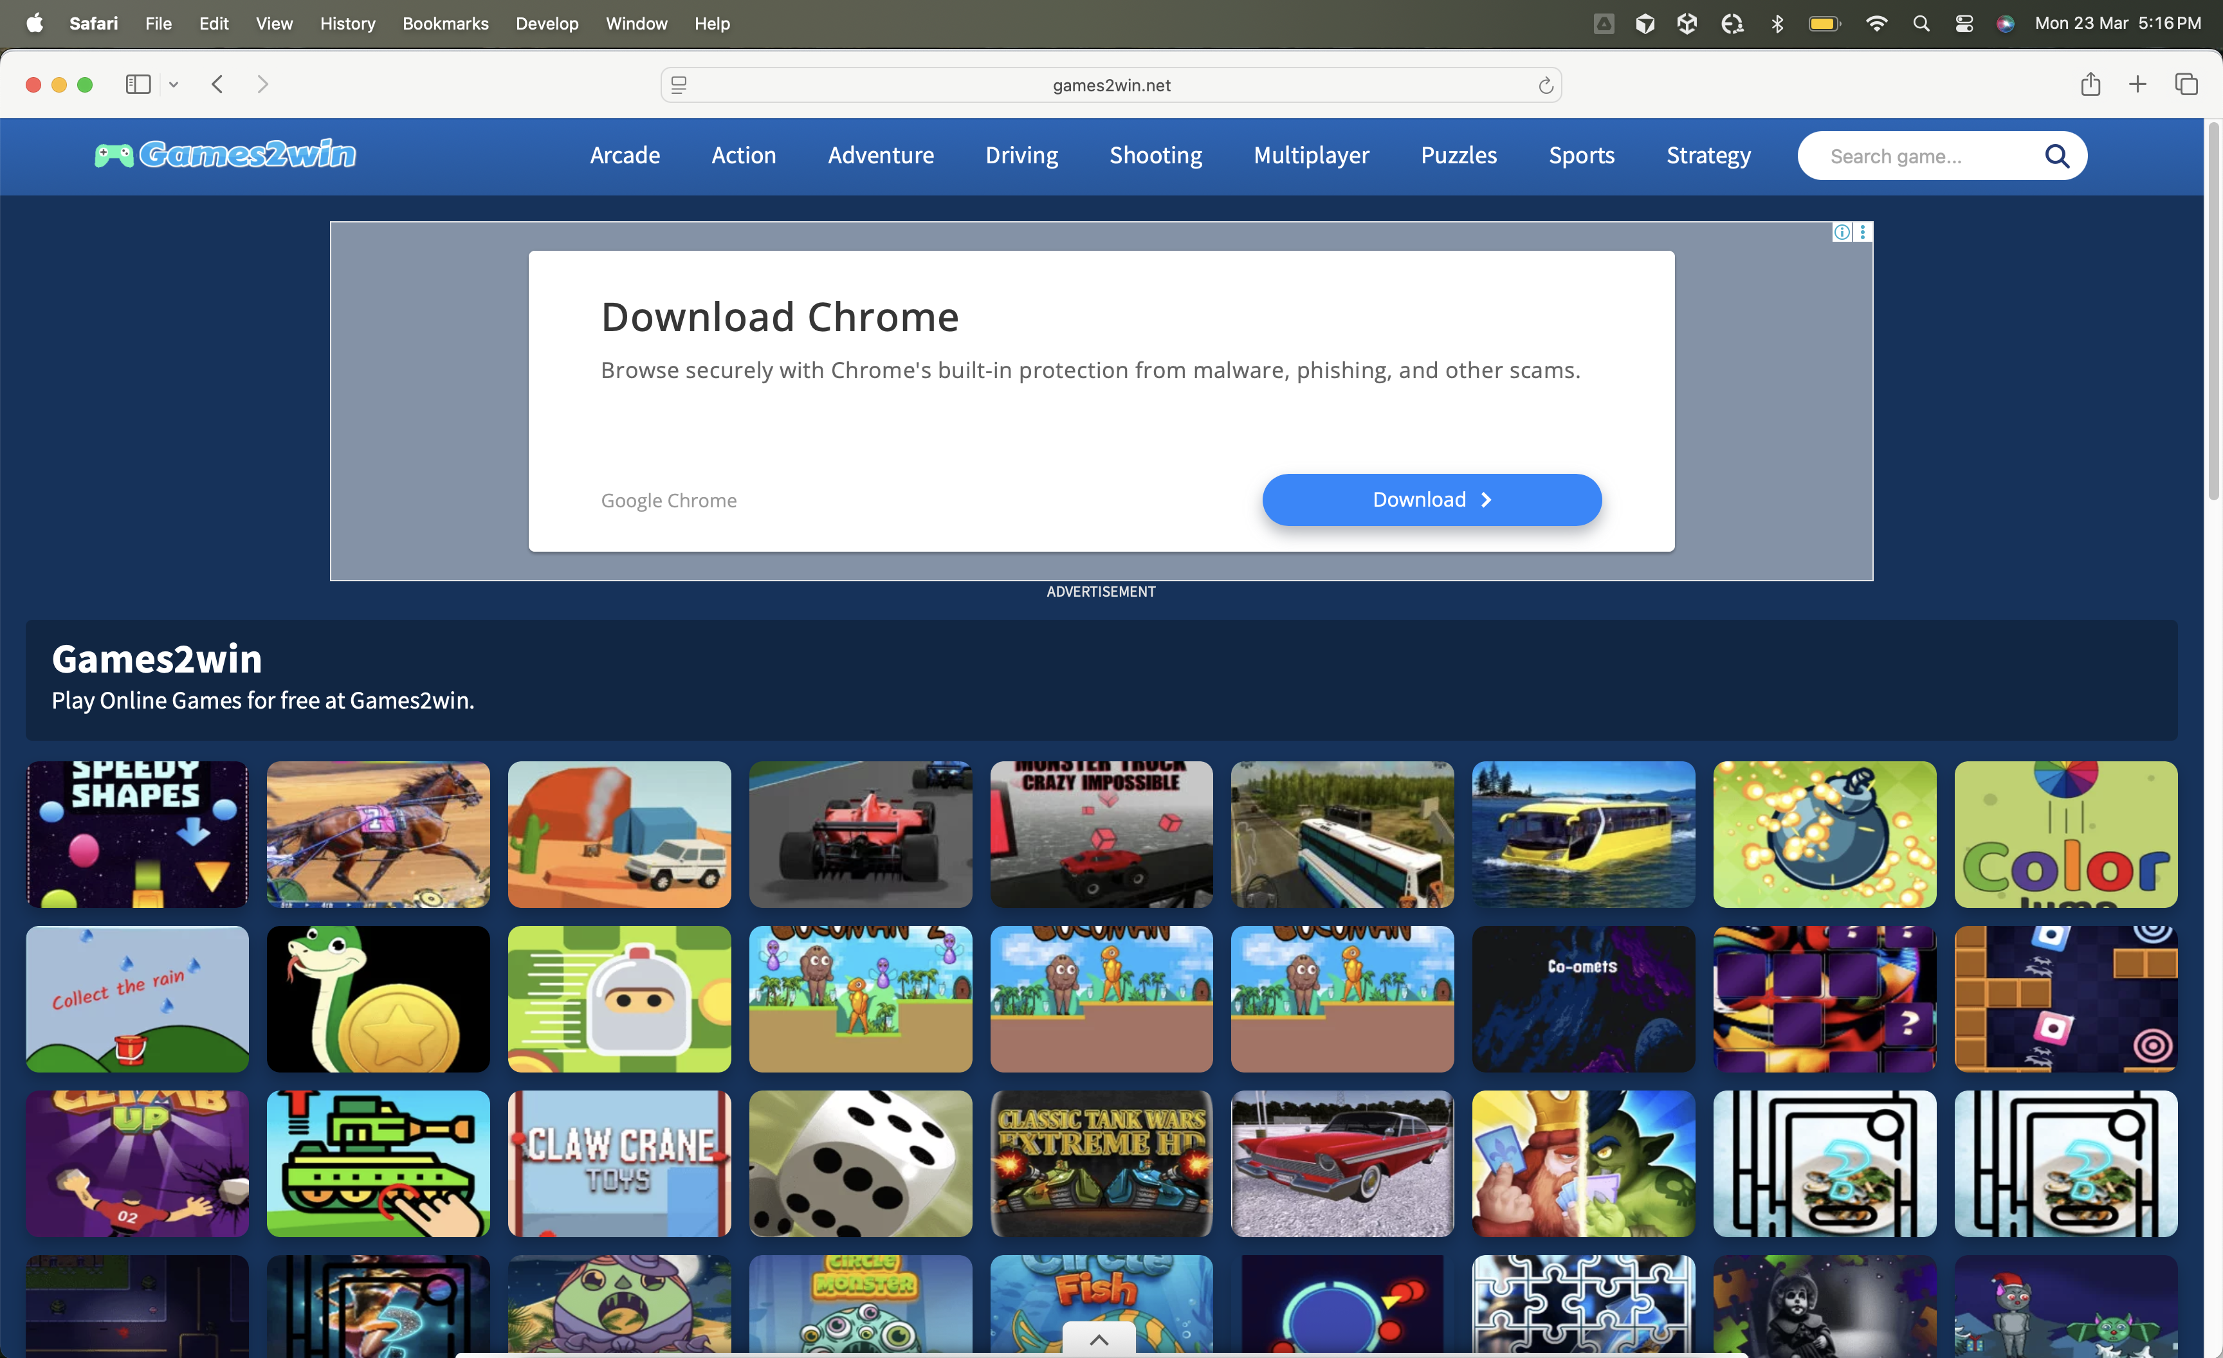
Task: Expand the bottom up-arrow panel
Action: tap(1099, 1339)
